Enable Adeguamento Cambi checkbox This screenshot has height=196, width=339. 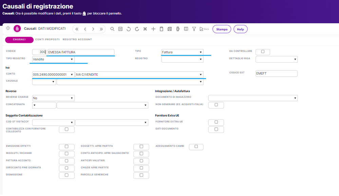point(196,146)
